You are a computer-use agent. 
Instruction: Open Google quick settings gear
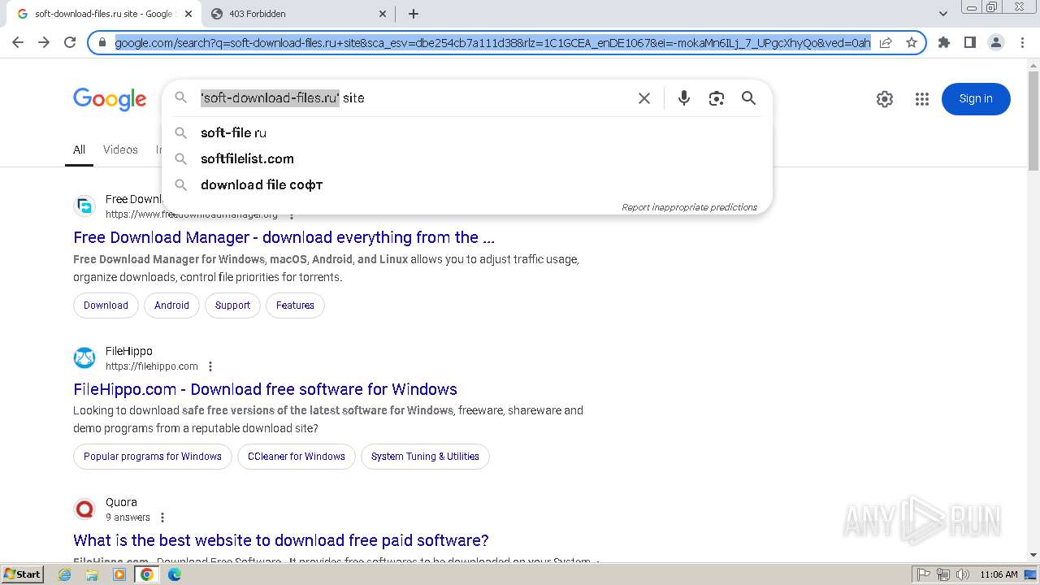885,99
